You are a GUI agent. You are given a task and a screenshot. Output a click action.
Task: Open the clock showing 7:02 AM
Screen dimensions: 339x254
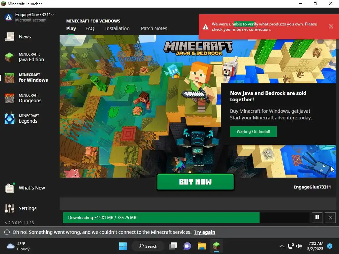(x=315, y=246)
